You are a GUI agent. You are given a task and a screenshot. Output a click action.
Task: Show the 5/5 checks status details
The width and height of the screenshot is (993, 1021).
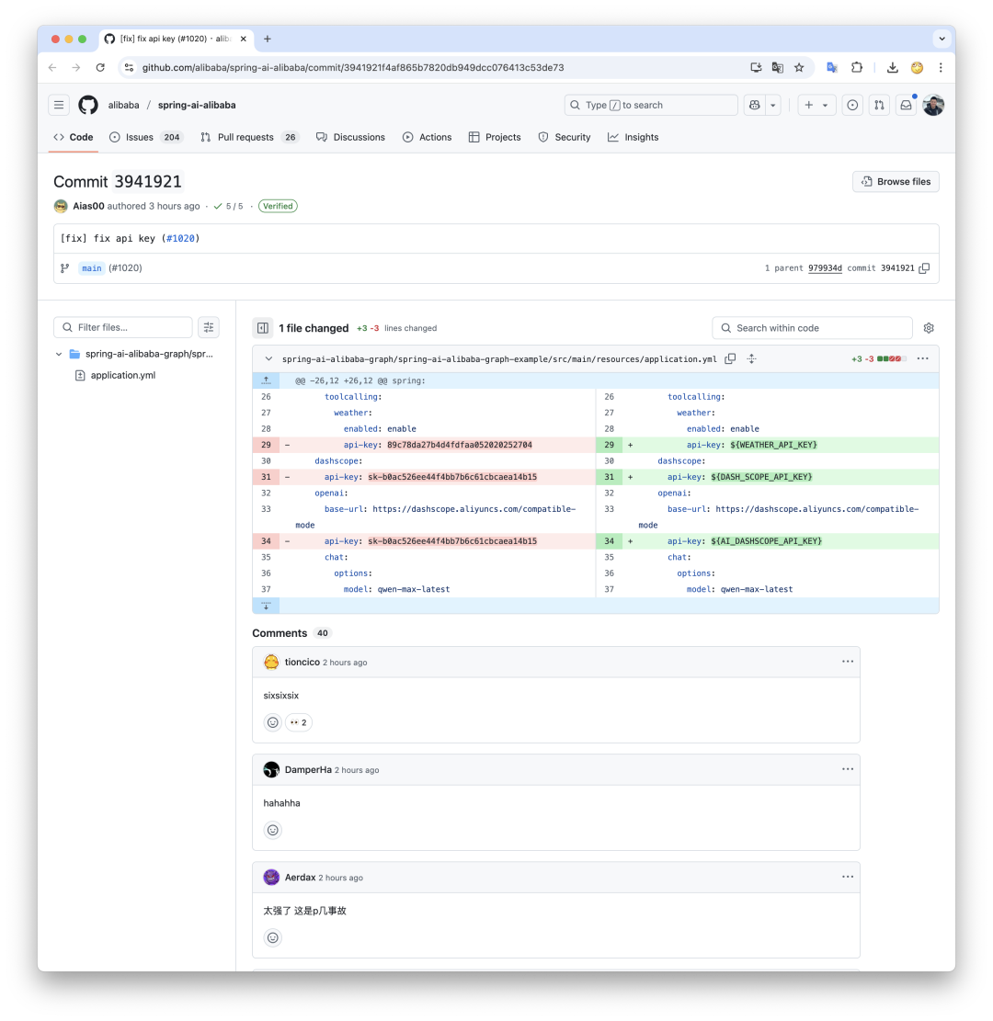point(228,206)
